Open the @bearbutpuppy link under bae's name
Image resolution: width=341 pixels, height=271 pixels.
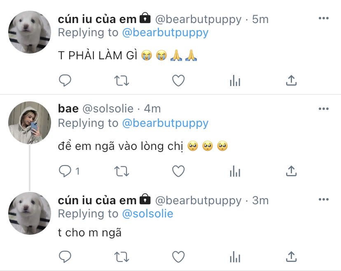click(165, 123)
